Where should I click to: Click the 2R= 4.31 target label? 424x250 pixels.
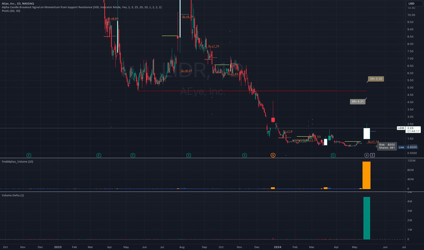[x=358, y=102]
